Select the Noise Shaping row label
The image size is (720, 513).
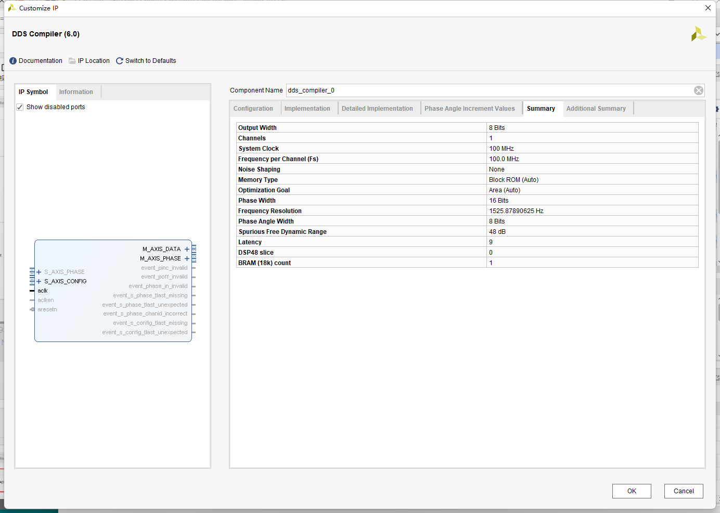coord(259,169)
